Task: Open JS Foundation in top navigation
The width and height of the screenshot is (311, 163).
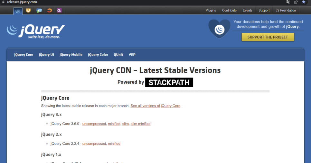Action: click(286, 11)
